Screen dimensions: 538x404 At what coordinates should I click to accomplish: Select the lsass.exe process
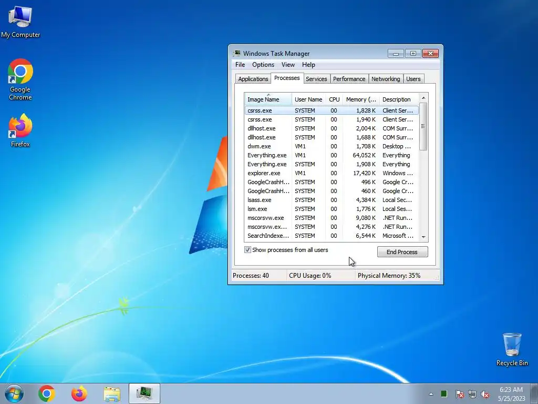(x=332, y=199)
